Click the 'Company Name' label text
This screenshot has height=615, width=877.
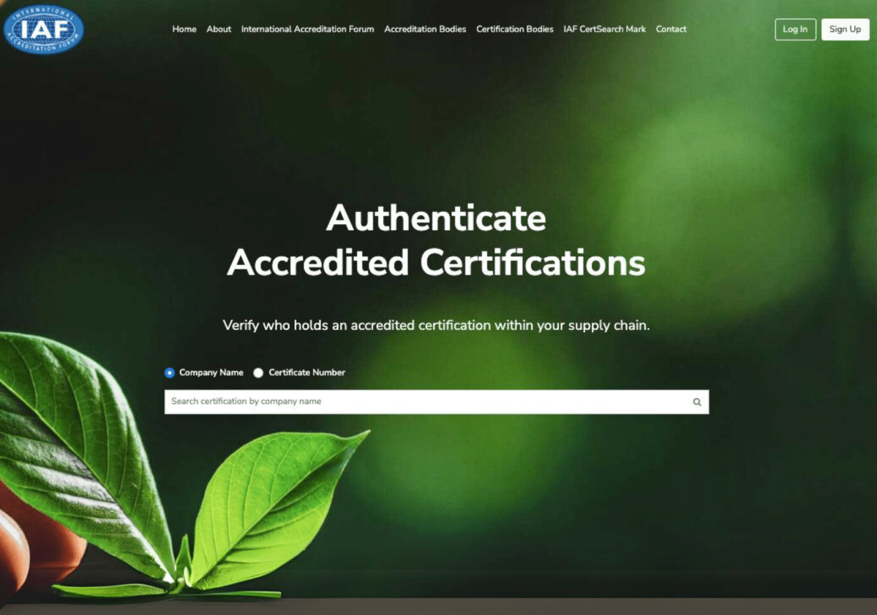(211, 373)
